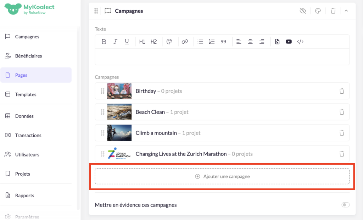Delete the Campagnes section with trash icon

(333, 11)
